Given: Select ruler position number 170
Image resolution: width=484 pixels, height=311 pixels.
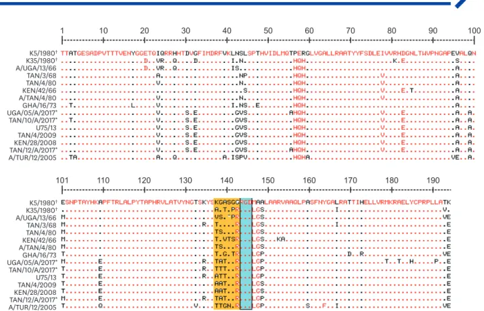Looking at the screenshot, I should 350,181.
